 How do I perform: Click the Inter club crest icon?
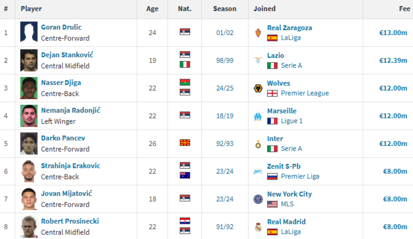coord(258,144)
